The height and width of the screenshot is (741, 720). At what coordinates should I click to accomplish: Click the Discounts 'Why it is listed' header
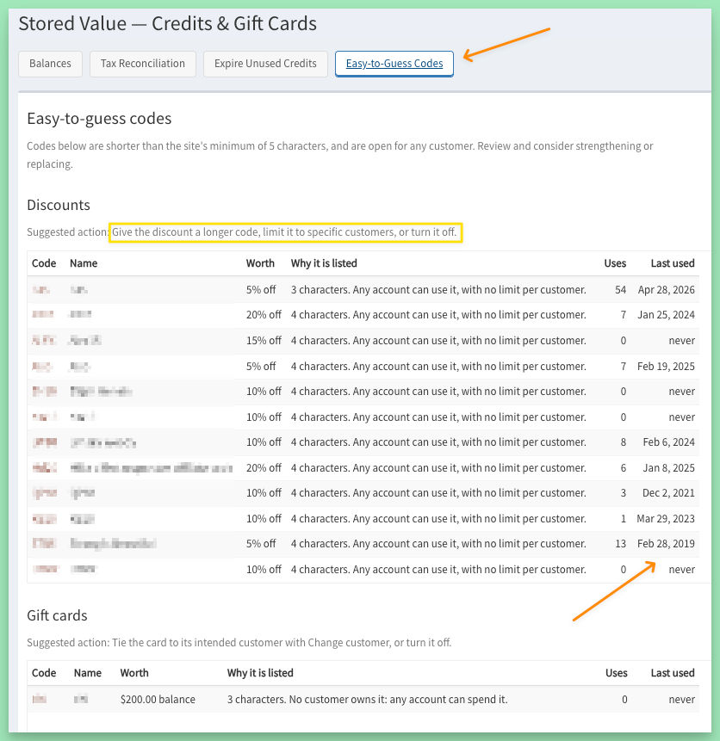(324, 263)
